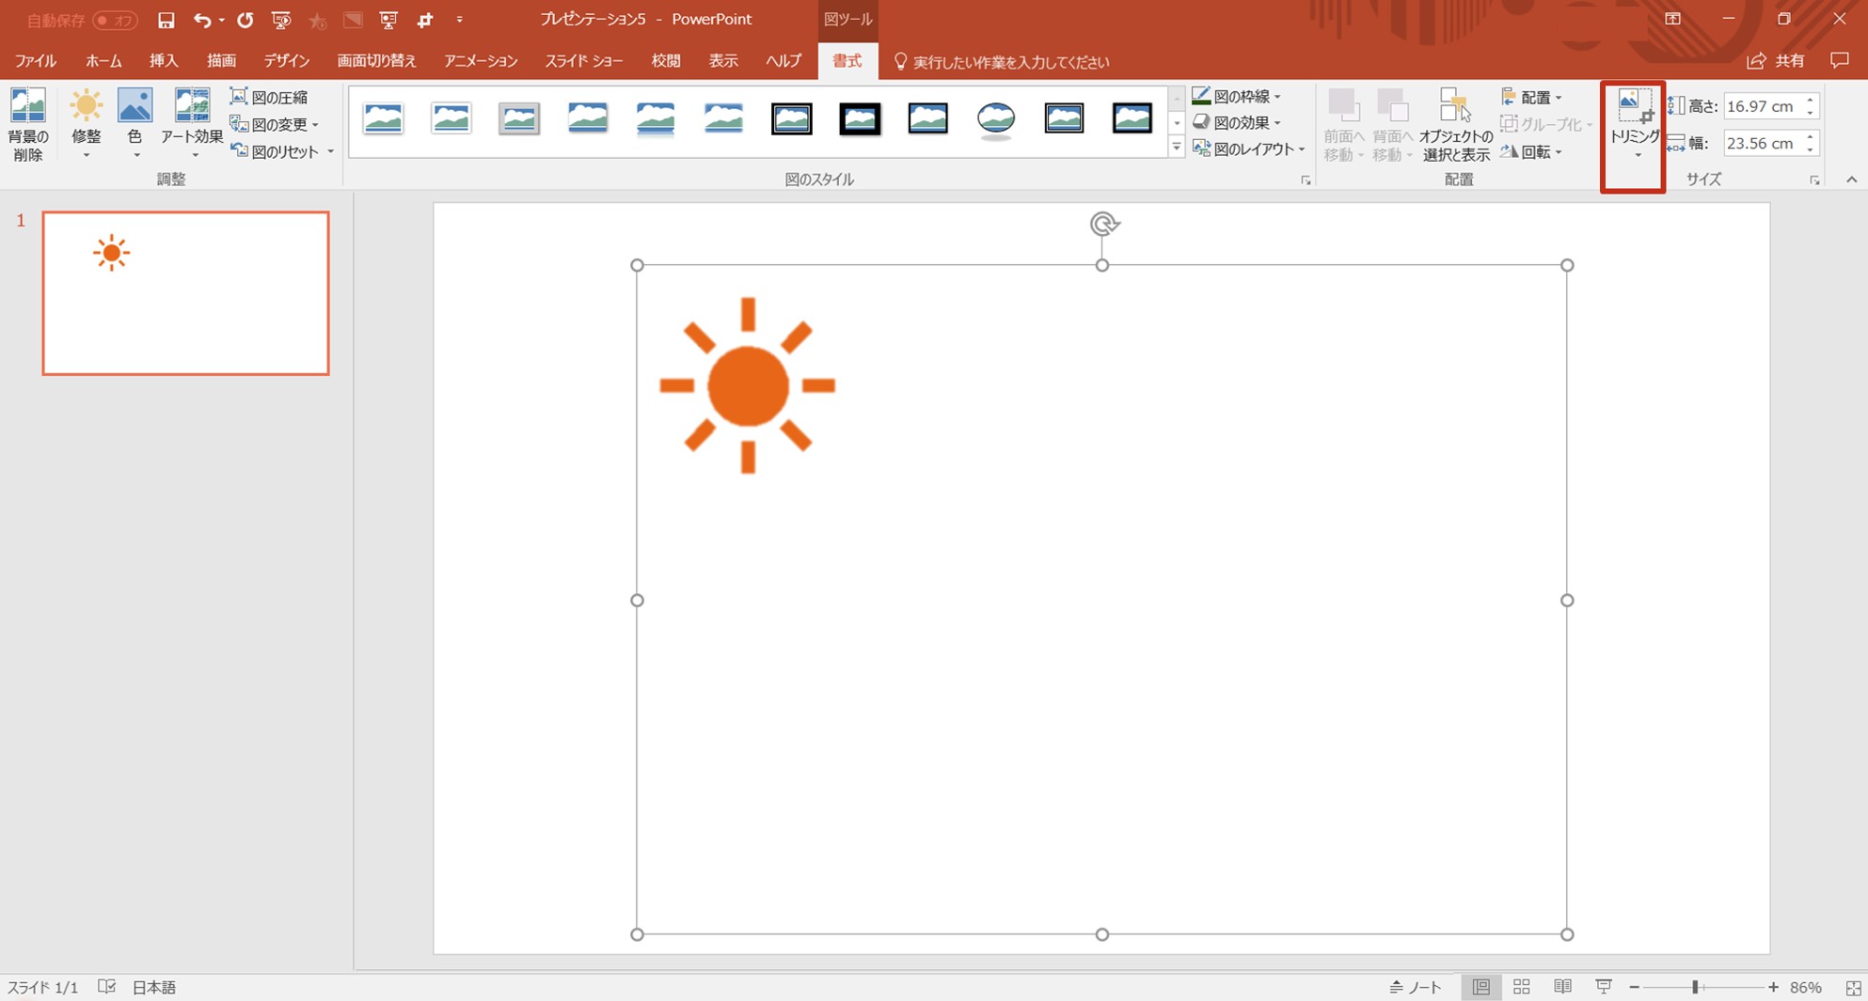The width and height of the screenshot is (1868, 1001).
Task: Switch to the デザイン tab
Action: click(286, 61)
